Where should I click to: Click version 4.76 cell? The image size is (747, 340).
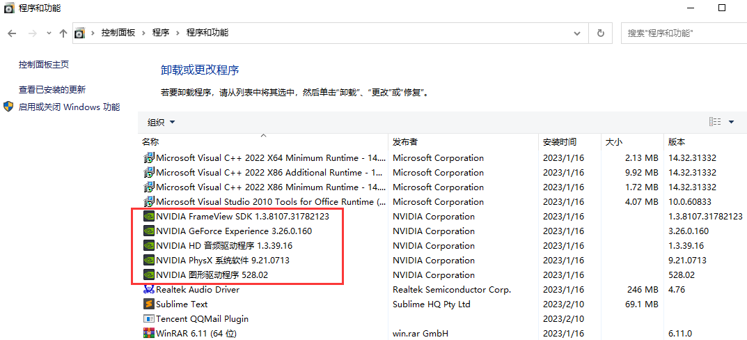677,289
